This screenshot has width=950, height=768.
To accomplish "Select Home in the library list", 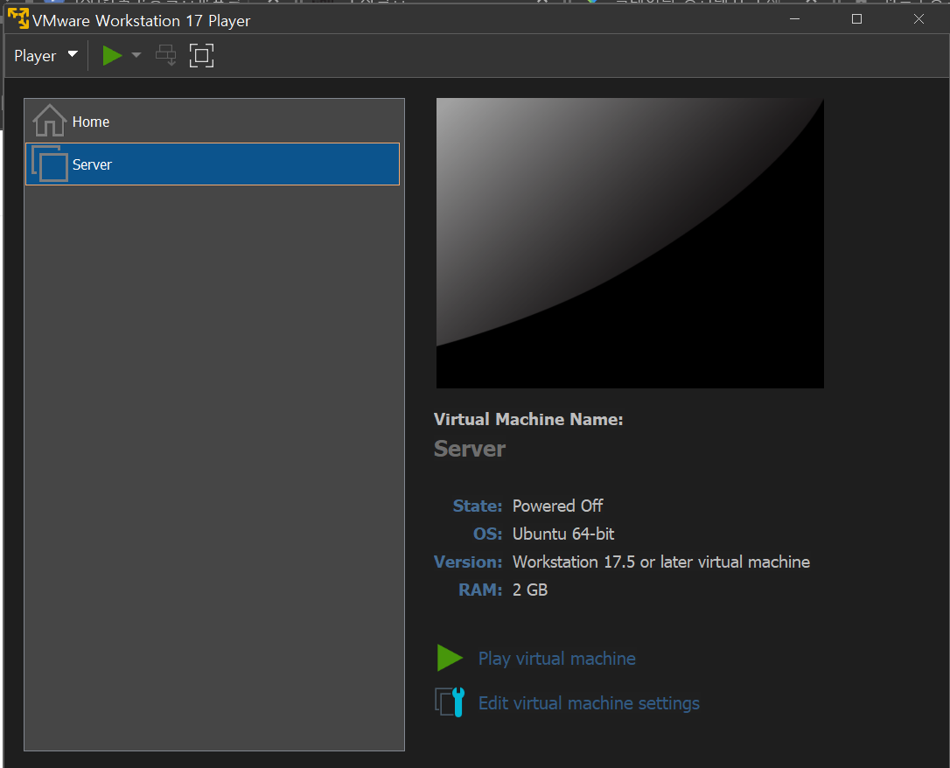I will [x=213, y=121].
